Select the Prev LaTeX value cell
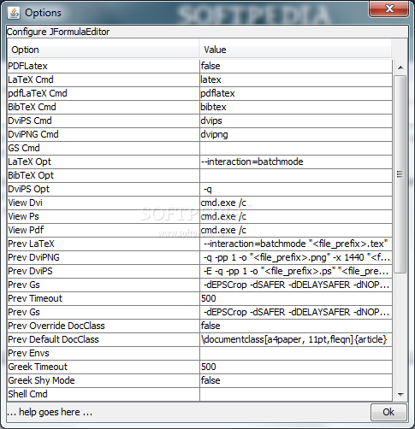 coord(296,244)
